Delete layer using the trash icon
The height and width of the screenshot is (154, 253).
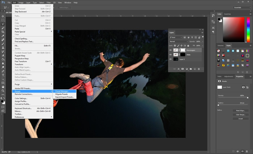(x=199, y=69)
